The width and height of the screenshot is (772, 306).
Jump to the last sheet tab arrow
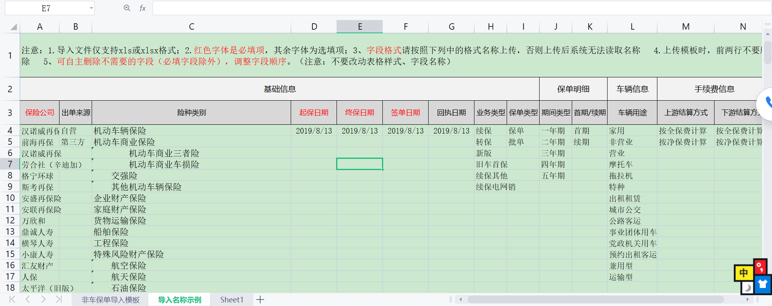pos(59,299)
